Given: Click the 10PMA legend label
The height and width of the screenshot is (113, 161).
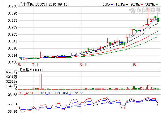Looking at the screenshot, I should 120,4.
